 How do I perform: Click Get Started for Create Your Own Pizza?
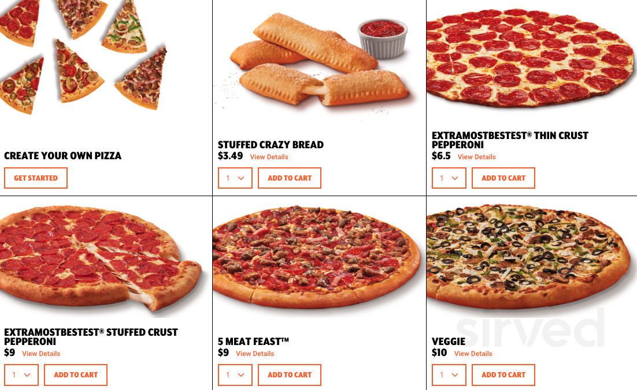pyautogui.click(x=36, y=178)
